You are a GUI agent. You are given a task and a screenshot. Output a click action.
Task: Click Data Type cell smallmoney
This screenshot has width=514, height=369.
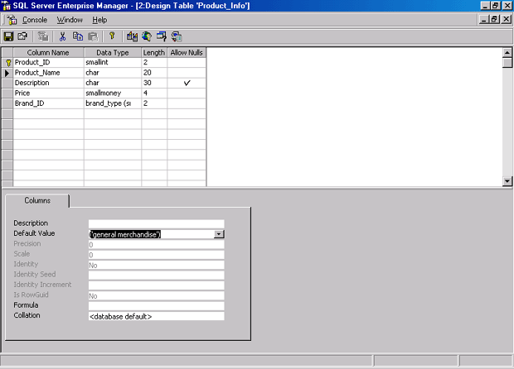pos(113,93)
